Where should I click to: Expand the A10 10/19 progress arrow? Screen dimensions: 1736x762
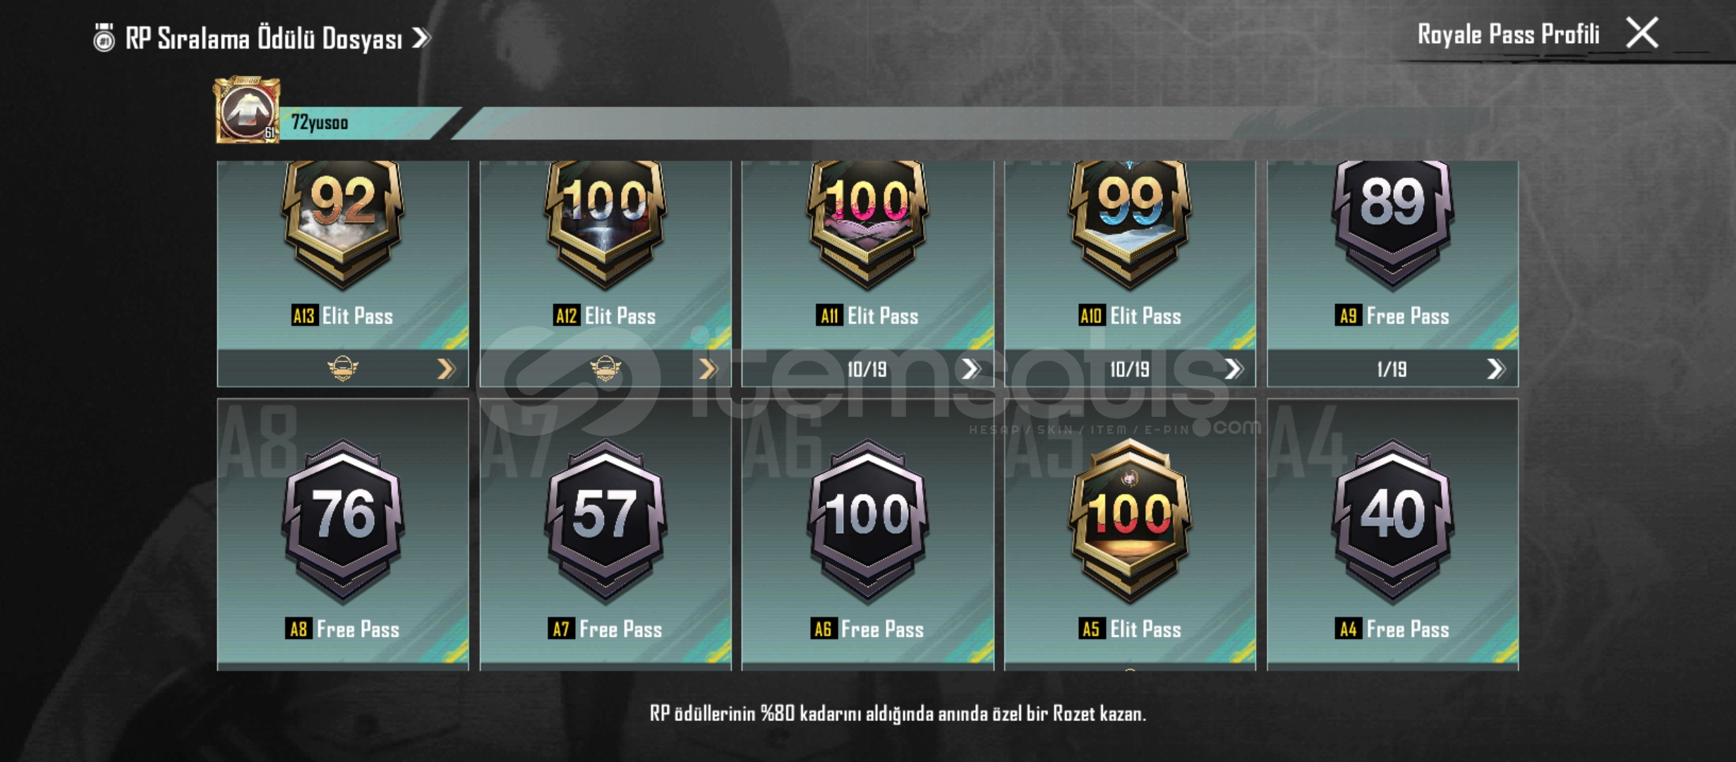tap(1234, 368)
